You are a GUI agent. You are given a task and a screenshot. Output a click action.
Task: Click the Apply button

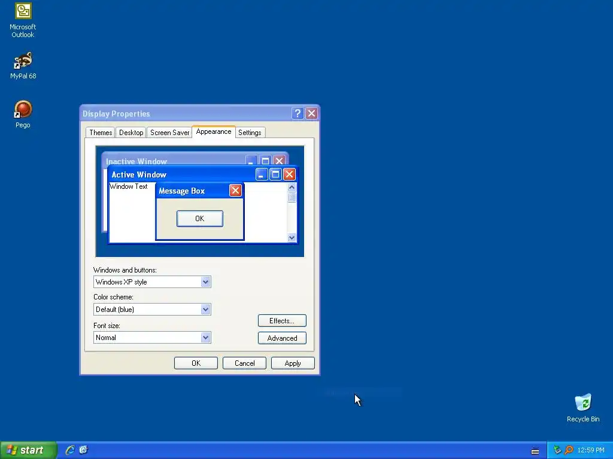[x=293, y=363]
